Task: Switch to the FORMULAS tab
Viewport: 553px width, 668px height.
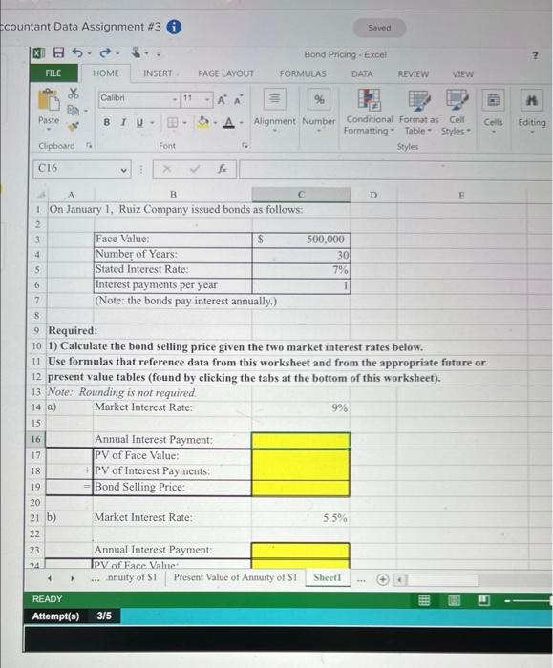Action: (x=303, y=73)
